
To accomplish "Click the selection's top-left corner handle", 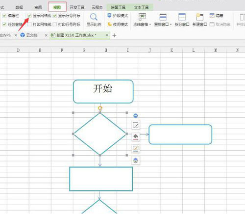I will coord(73,112).
